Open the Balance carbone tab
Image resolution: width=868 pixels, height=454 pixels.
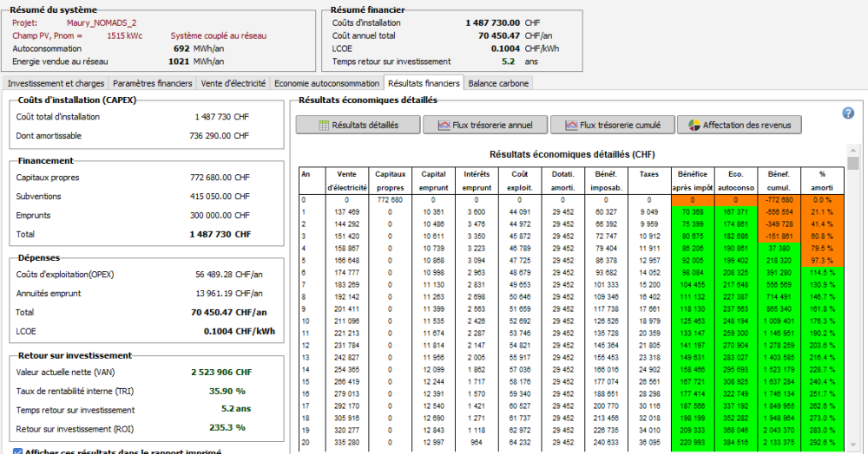498,84
